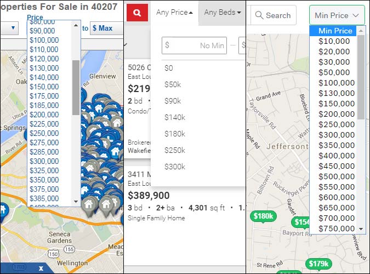Click the red magnifier search button
The image size is (370, 274).
pos(137,12)
